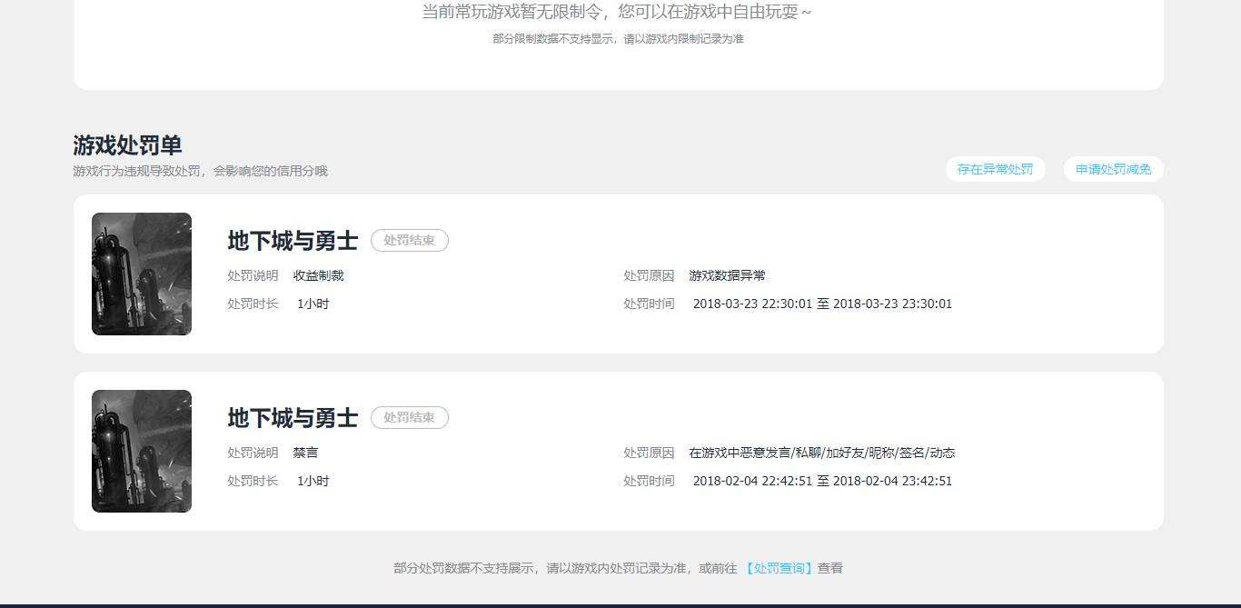Viewport: 1241px width, 608px height.
Task: Click date range 2018-03-23 22:30:01 至 2018-03-23 23:30:01
Action: click(x=822, y=304)
